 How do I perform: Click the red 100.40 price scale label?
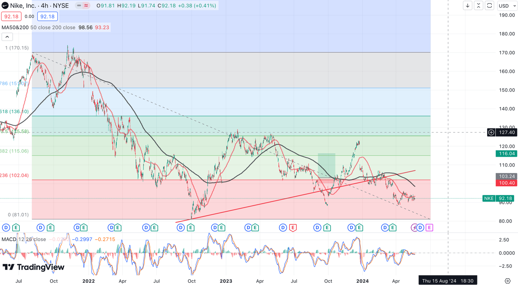pos(506,183)
